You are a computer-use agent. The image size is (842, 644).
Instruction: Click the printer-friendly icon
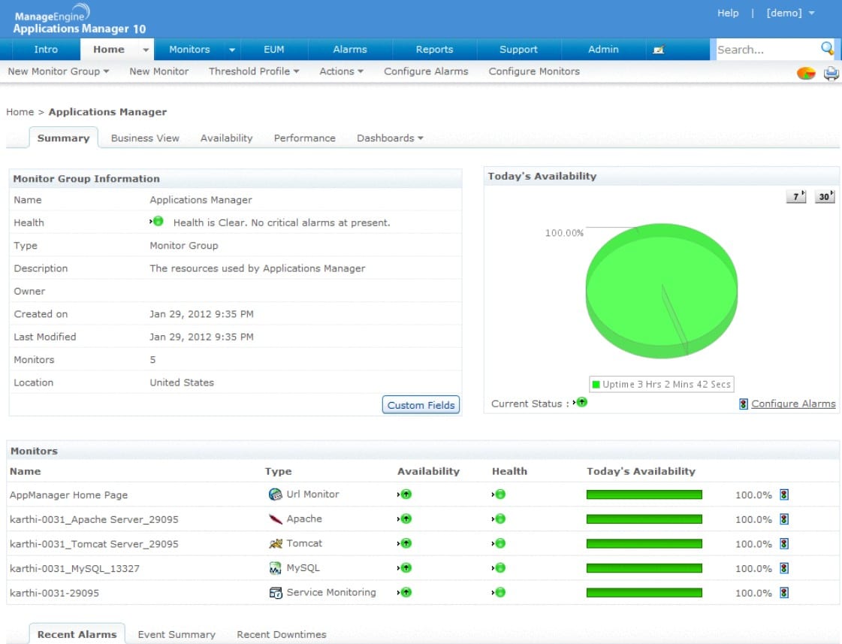[x=831, y=73]
